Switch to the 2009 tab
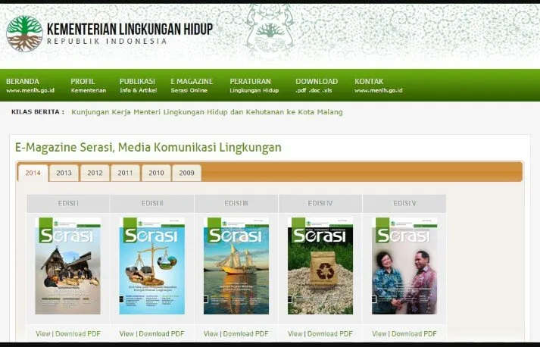Screen dimensions: 540x347 tap(186, 173)
